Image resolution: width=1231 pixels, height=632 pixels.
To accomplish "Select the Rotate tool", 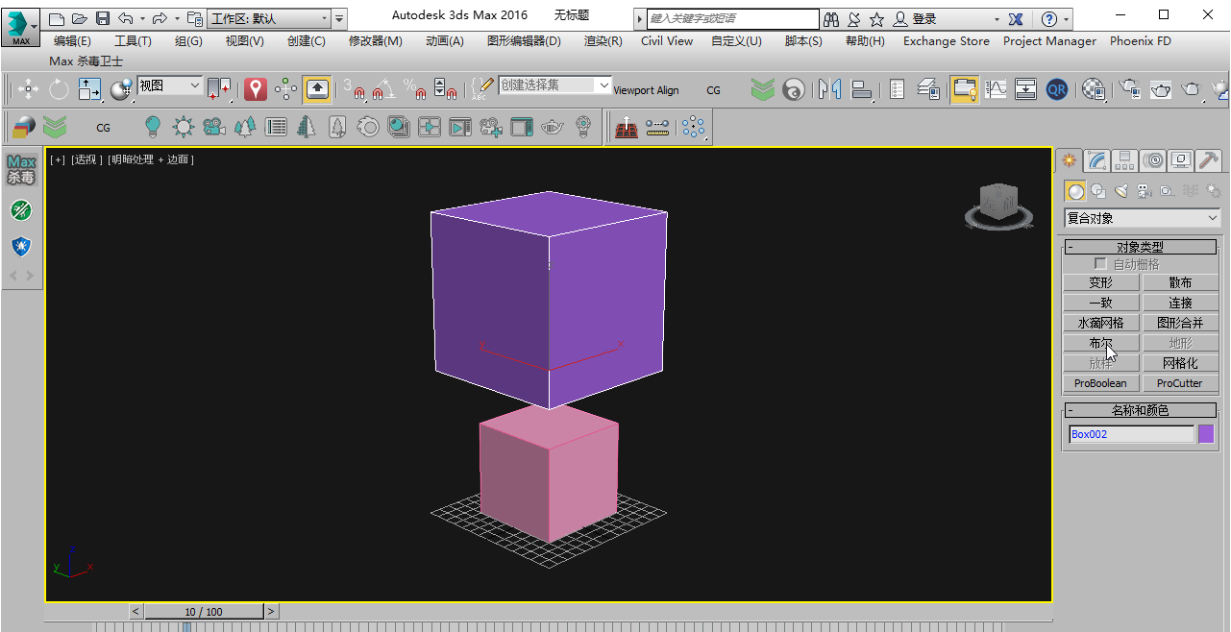I will (59, 90).
